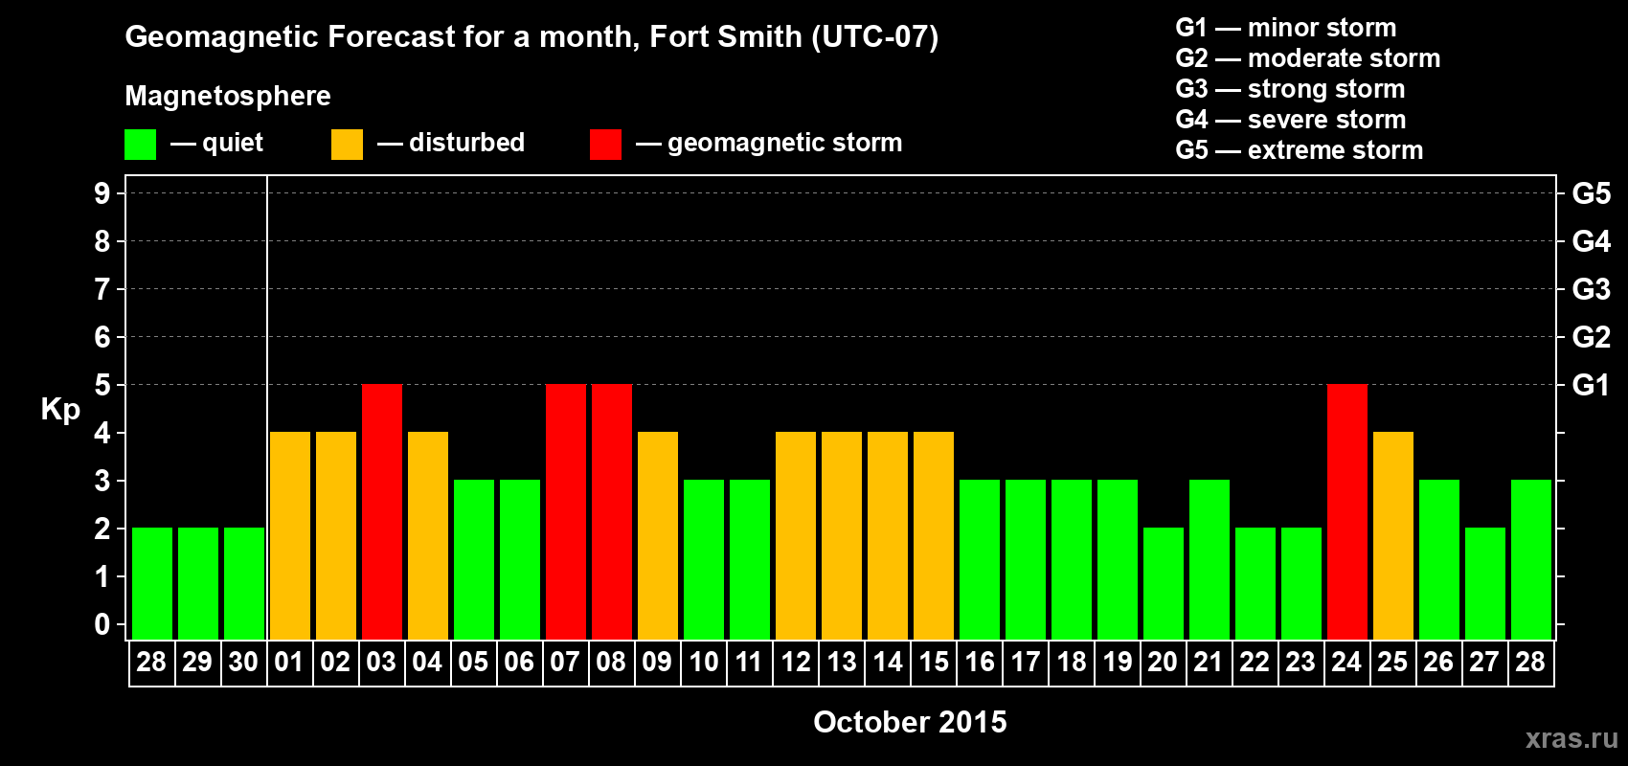Select the green bar for September 28

(x=152, y=584)
